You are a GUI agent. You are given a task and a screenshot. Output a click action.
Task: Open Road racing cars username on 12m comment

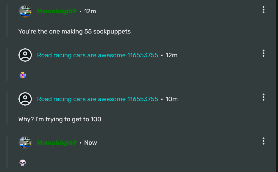(x=97, y=55)
